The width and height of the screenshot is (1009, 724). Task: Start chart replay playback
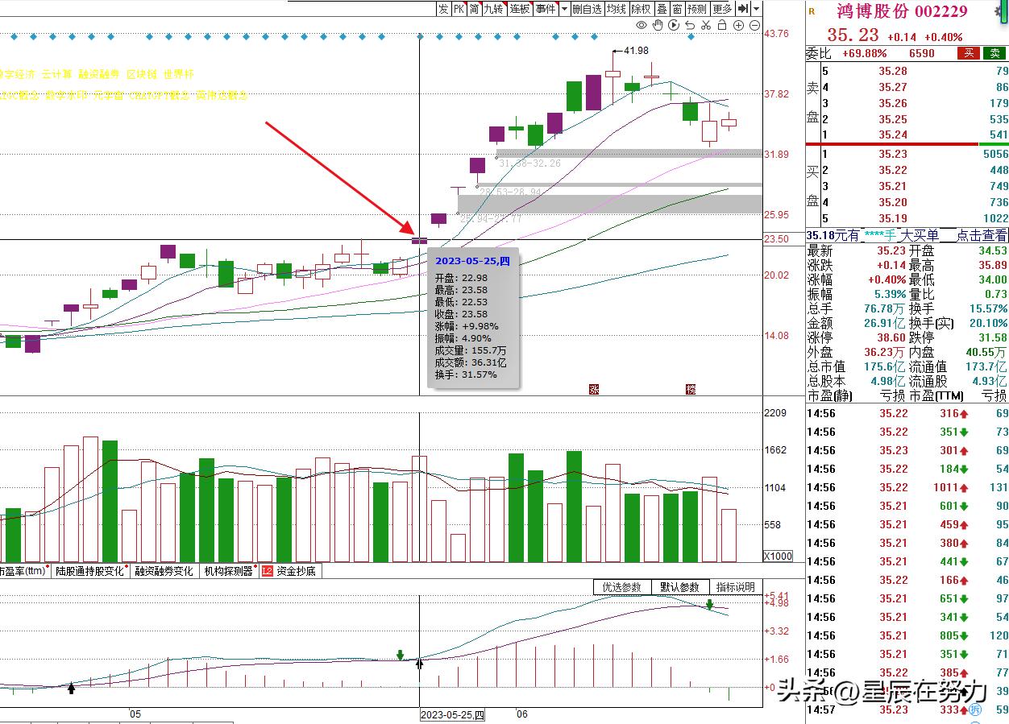pos(674,26)
